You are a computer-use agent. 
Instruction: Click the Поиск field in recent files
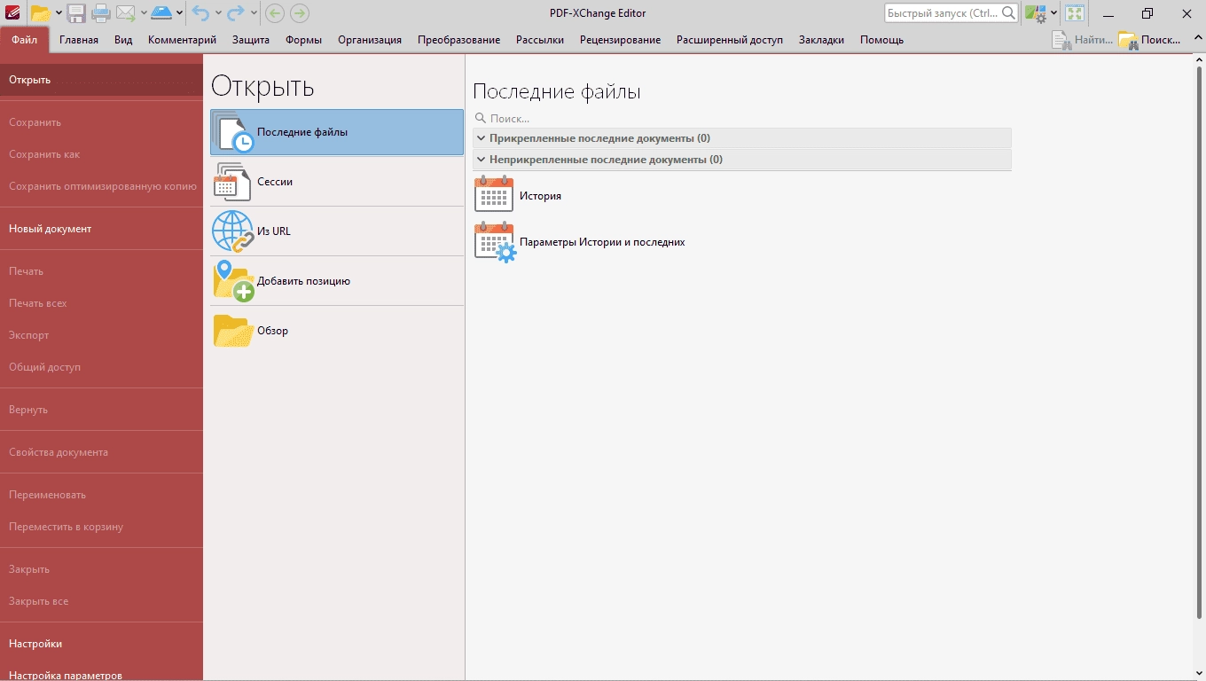click(x=742, y=118)
